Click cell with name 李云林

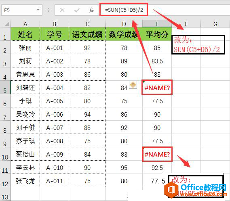(x=25, y=167)
